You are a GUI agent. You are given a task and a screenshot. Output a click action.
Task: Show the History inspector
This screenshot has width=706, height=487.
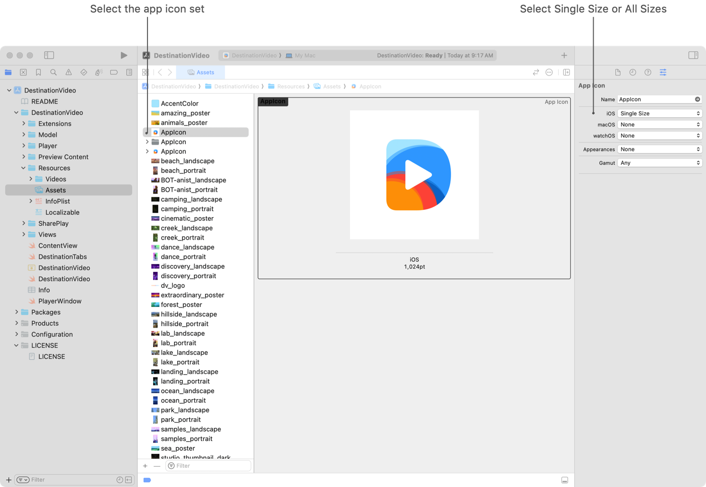coord(633,73)
